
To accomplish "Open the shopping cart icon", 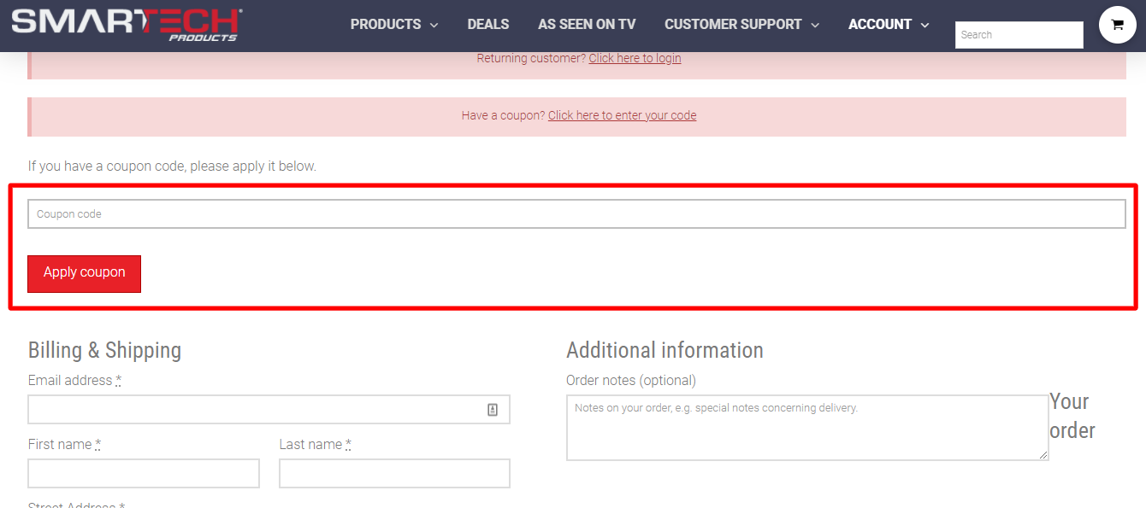I will click(x=1117, y=25).
